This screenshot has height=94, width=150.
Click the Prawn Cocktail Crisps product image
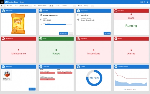18,24
